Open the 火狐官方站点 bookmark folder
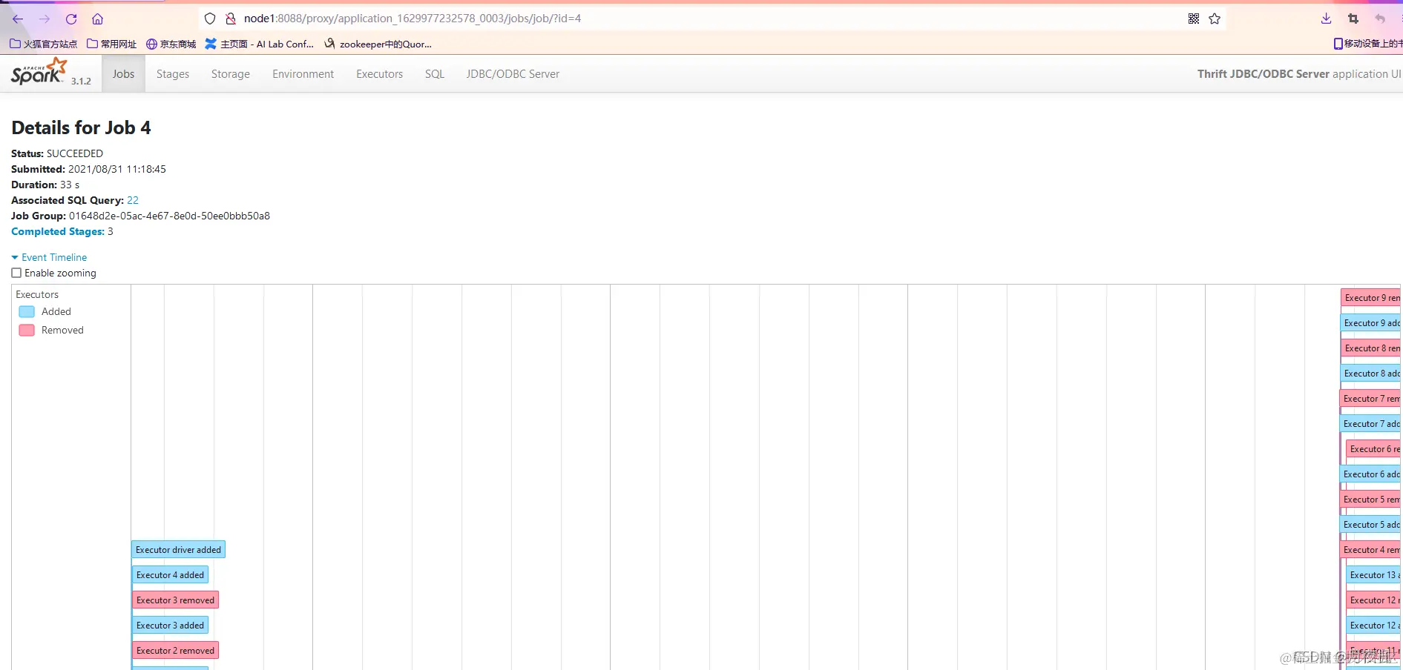This screenshot has width=1403, height=670. (44, 44)
